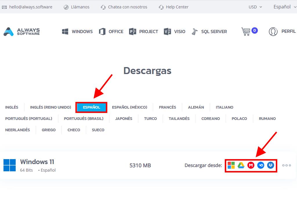Click the hello@always.software email link
The image size is (297, 223).
[x=27, y=7]
